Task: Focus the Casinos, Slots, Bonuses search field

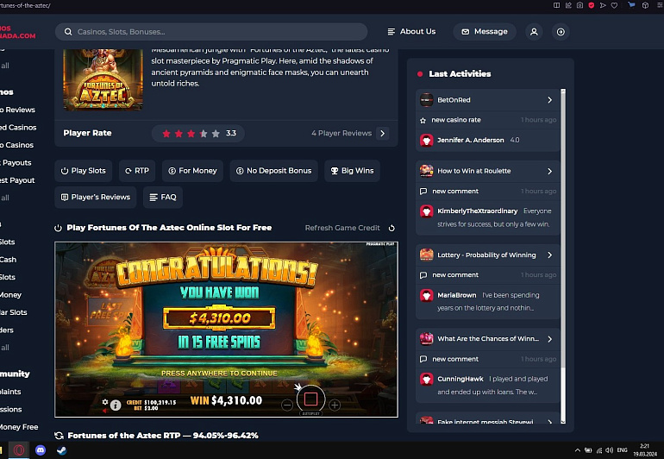Action: click(x=211, y=32)
